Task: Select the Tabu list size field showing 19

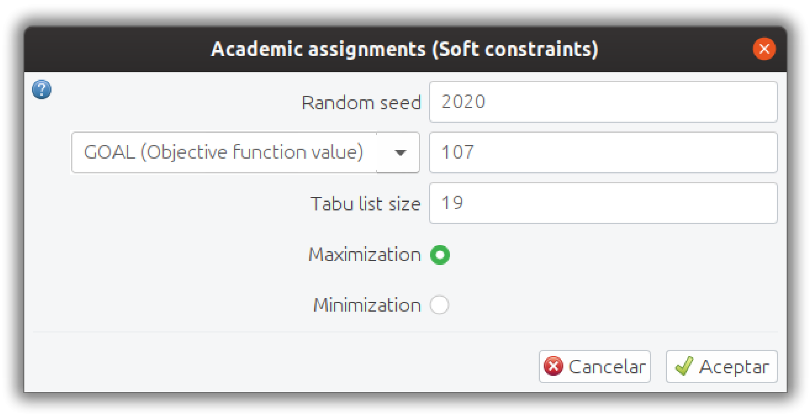Action: coord(603,203)
